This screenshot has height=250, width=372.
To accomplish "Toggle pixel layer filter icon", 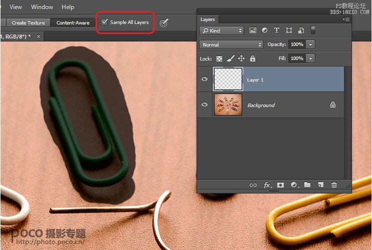I will (x=253, y=30).
